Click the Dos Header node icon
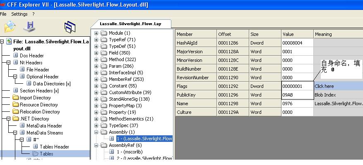The image size is (363, 165). tap(16, 56)
